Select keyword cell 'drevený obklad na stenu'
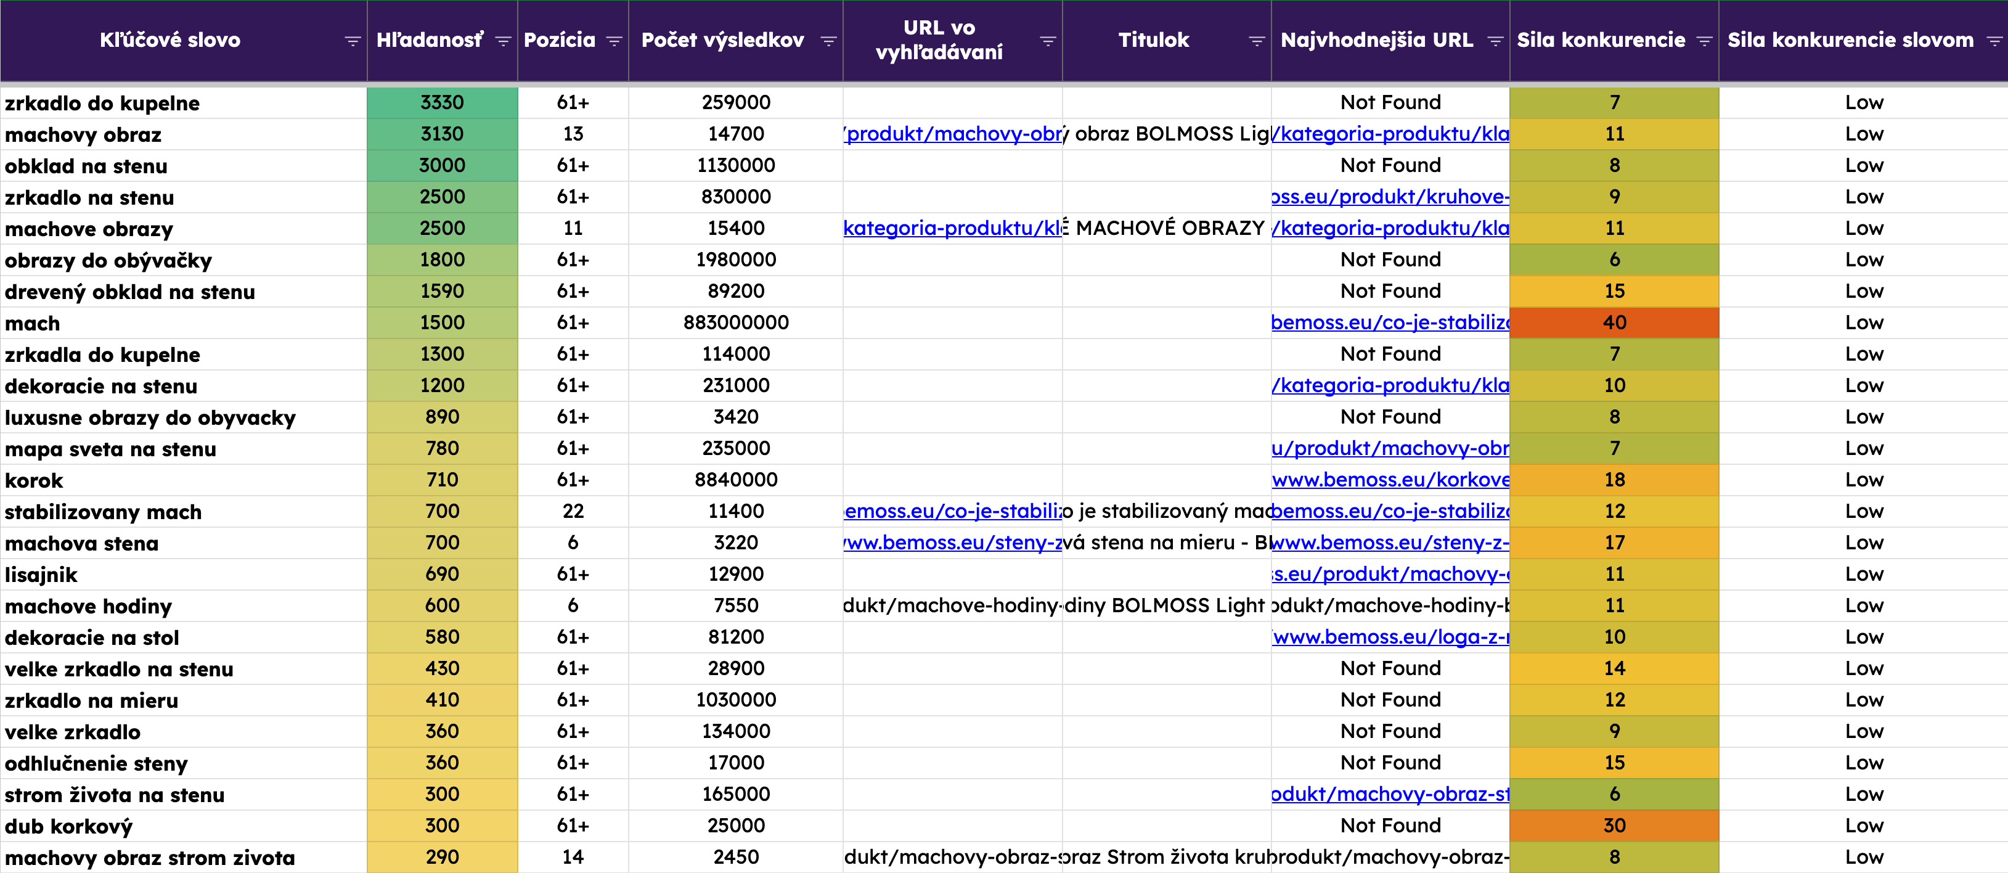The image size is (2008, 873). pyautogui.click(x=183, y=292)
